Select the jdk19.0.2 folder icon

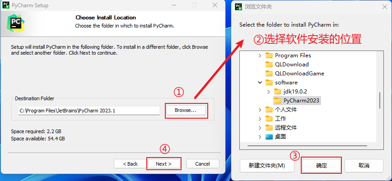(x=278, y=91)
